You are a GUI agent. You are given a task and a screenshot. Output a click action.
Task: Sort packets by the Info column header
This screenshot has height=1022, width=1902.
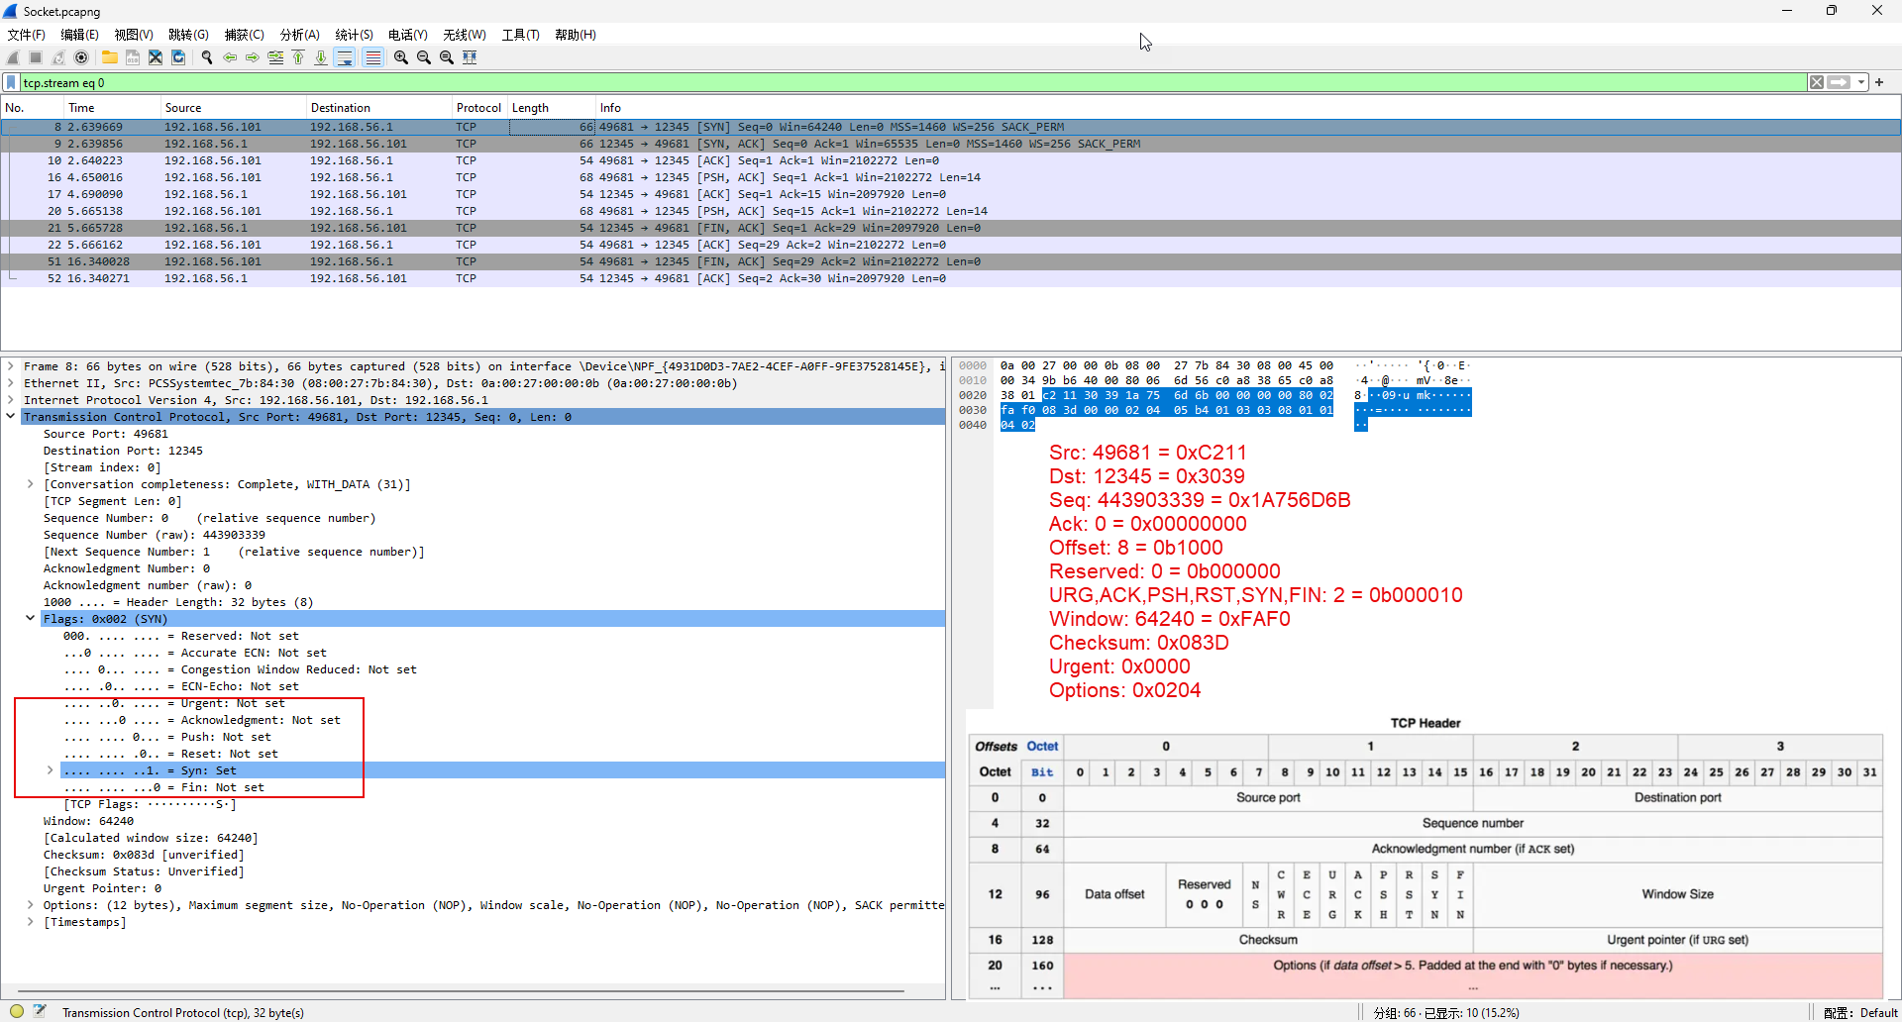point(1248,108)
